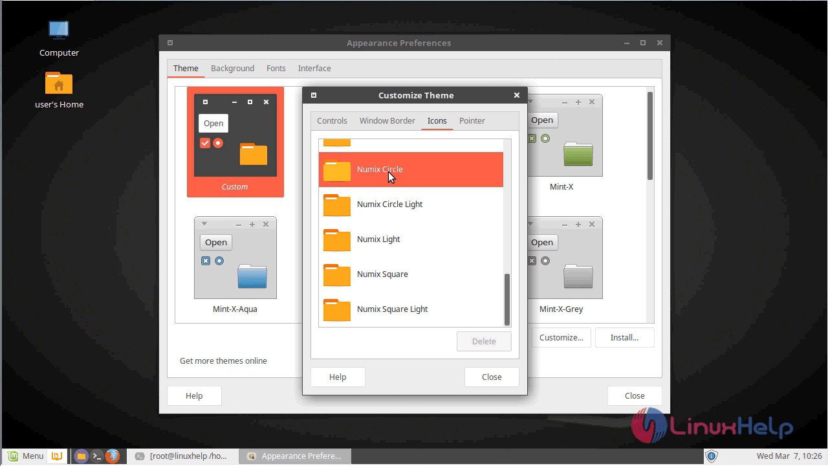Viewport: 828px width, 466px height.
Task: Switch to the Window Border tab
Action: 387,121
